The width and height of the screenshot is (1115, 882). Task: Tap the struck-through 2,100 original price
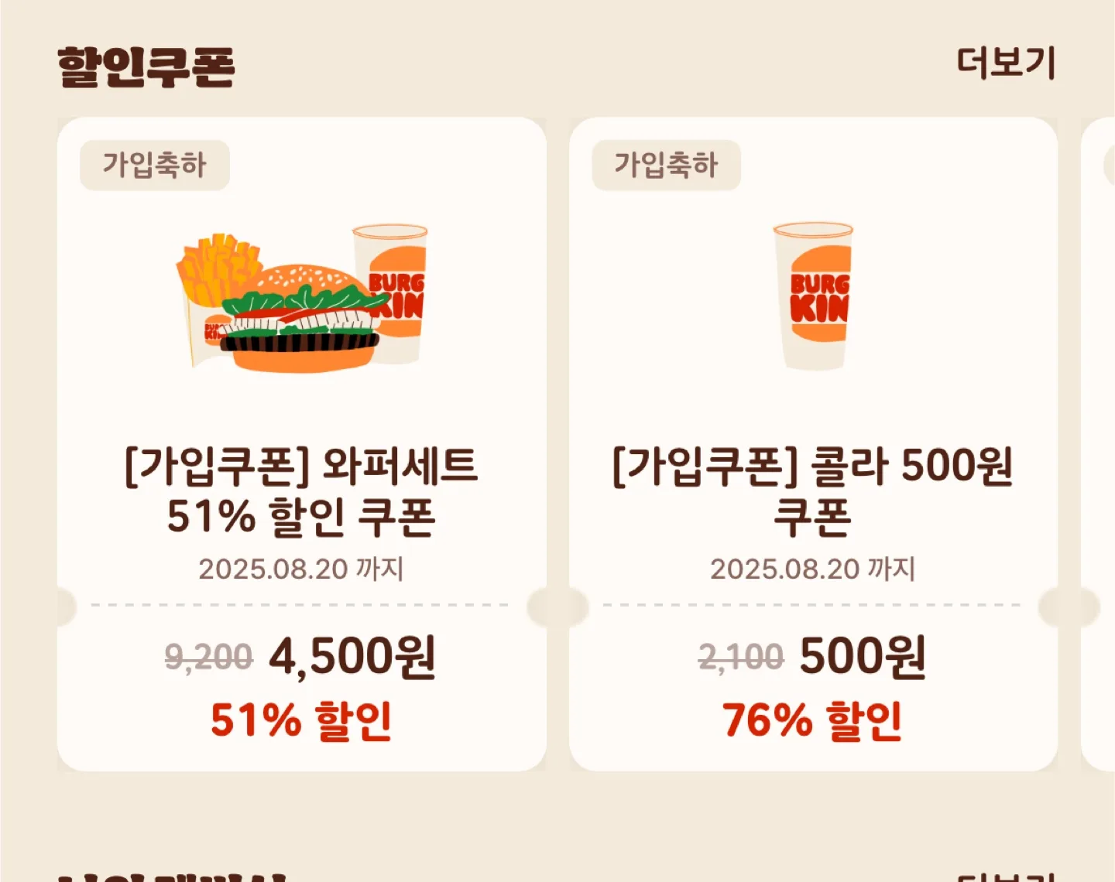741,658
